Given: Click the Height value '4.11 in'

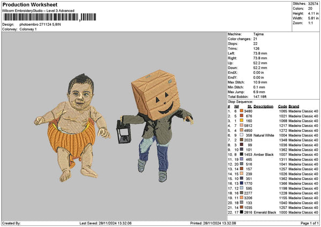Looking at the screenshot, I should (313, 13).
